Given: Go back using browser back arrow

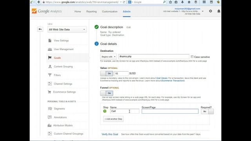Looking at the screenshot, I should 39,2.
